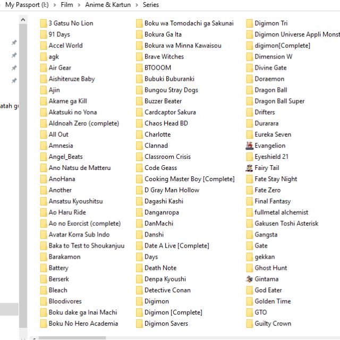340x340 pixels.
Task: Select Cooking Master Boy [Complete] name
Action: click(x=190, y=179)
